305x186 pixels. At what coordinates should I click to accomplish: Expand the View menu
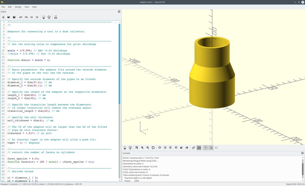click(27, 7)
